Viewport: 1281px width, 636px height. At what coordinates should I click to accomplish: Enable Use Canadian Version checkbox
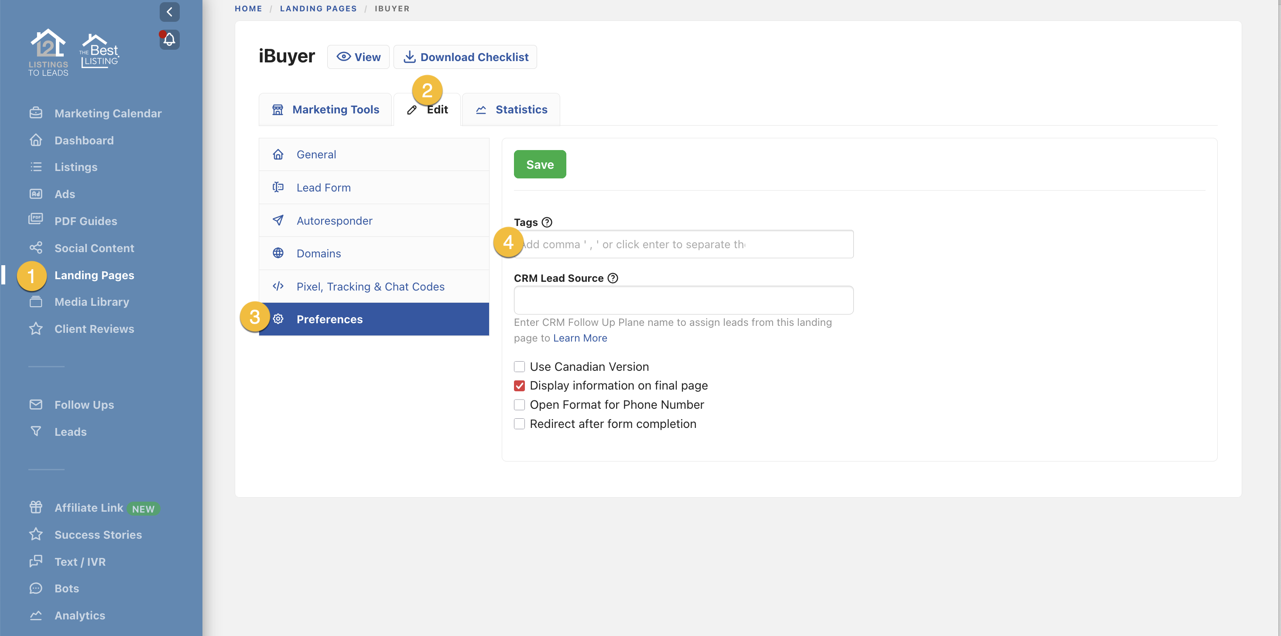tap(519, 366)
